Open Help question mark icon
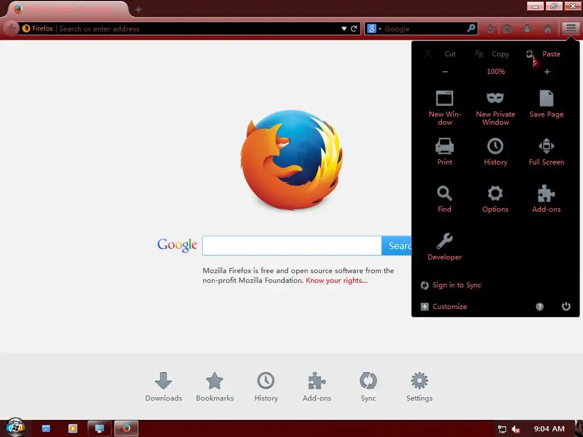Screen dimensions: 583x437 point(540,307)
